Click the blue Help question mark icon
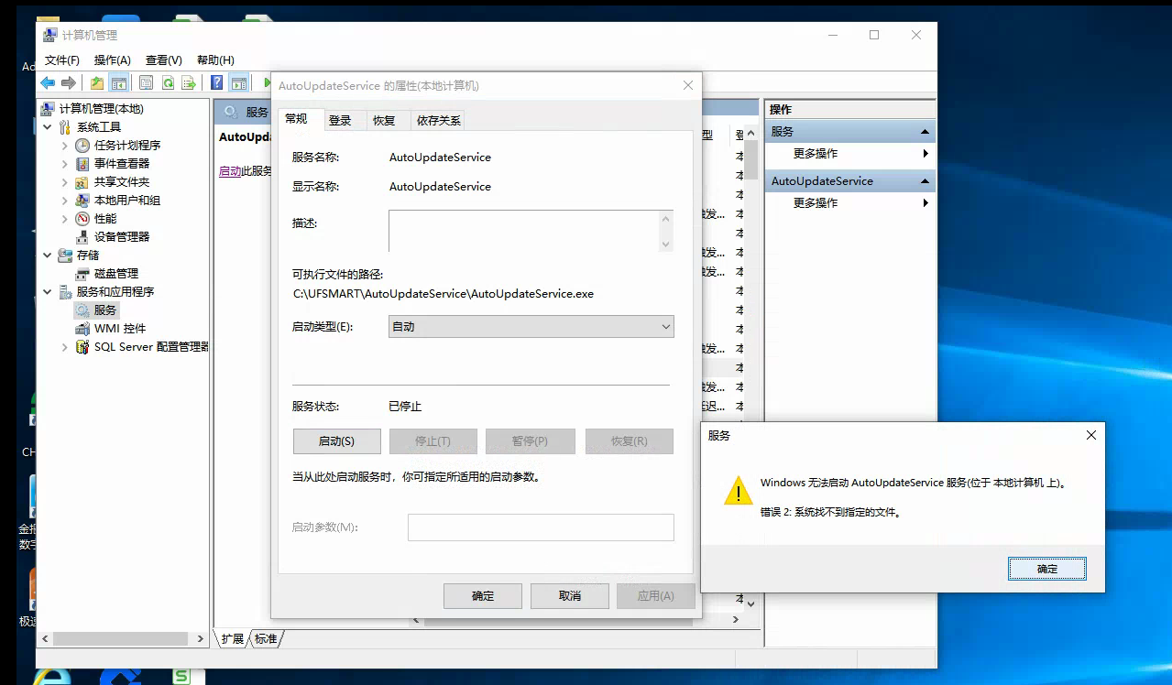The width and height of the screenshot is (1172, 685). (x=217, y=82)
